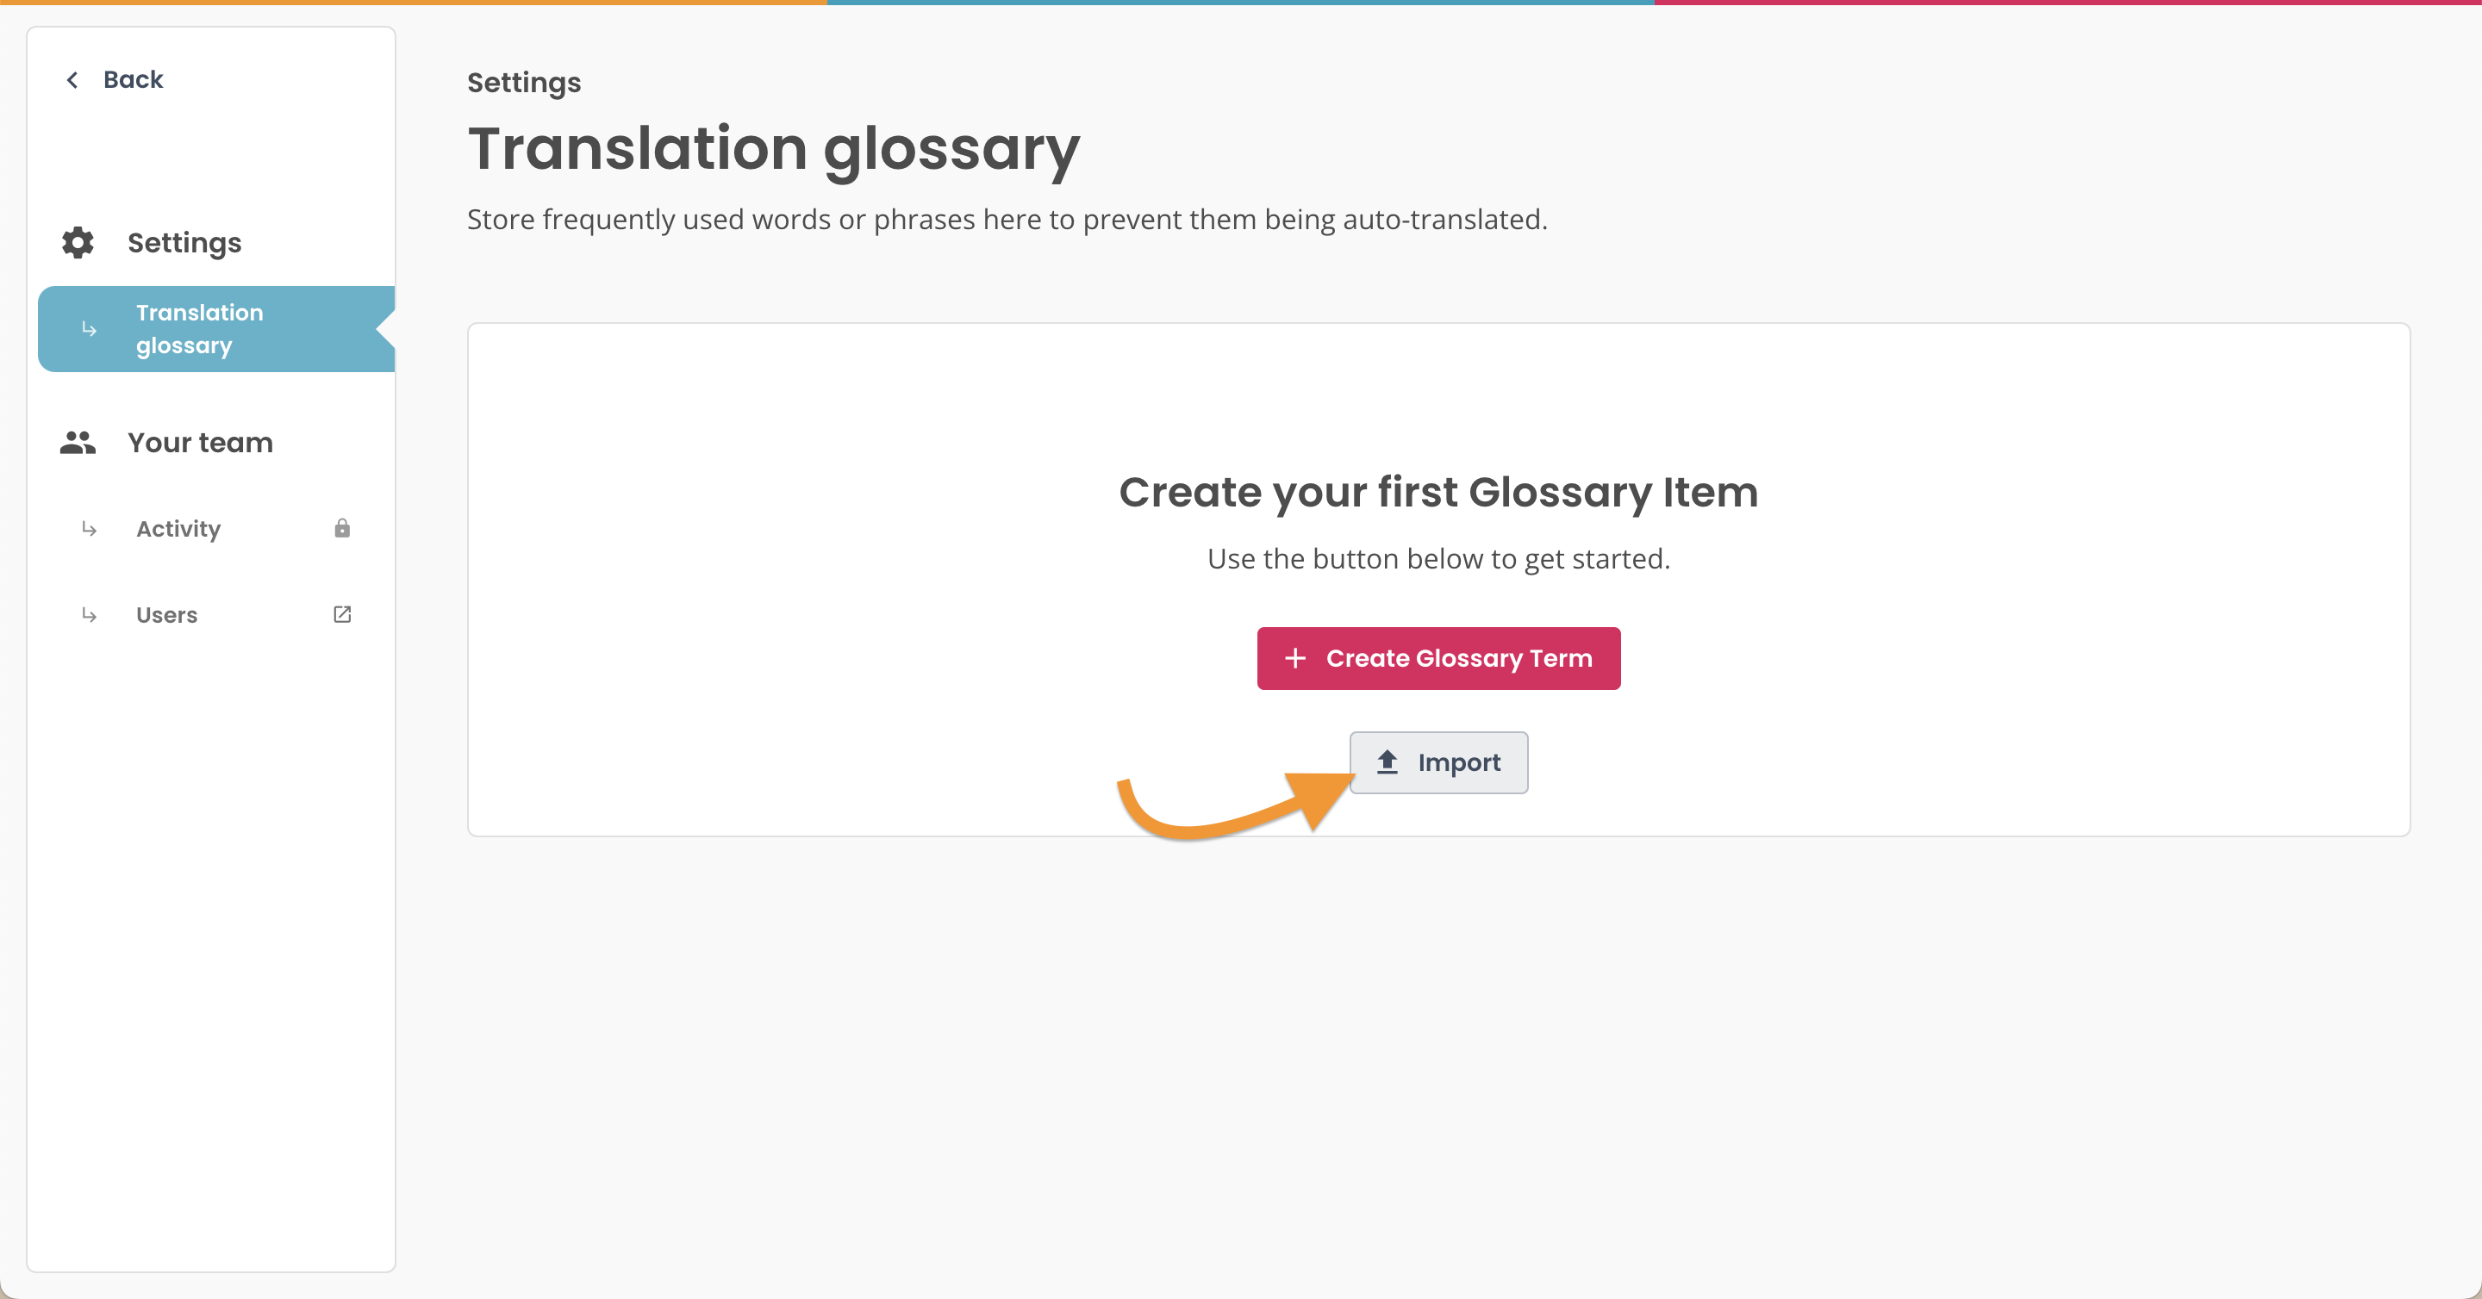This screenshot has width=2482, height=1299.
Task: Select Translation glossary in the sidebar
Action: [199, 329]
